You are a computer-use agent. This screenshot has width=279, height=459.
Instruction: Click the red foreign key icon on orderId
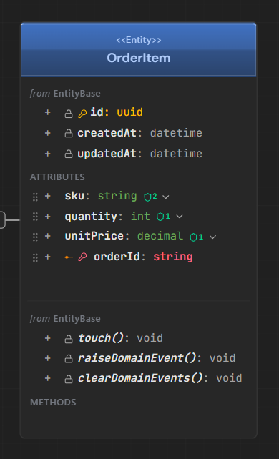[82, 257]
